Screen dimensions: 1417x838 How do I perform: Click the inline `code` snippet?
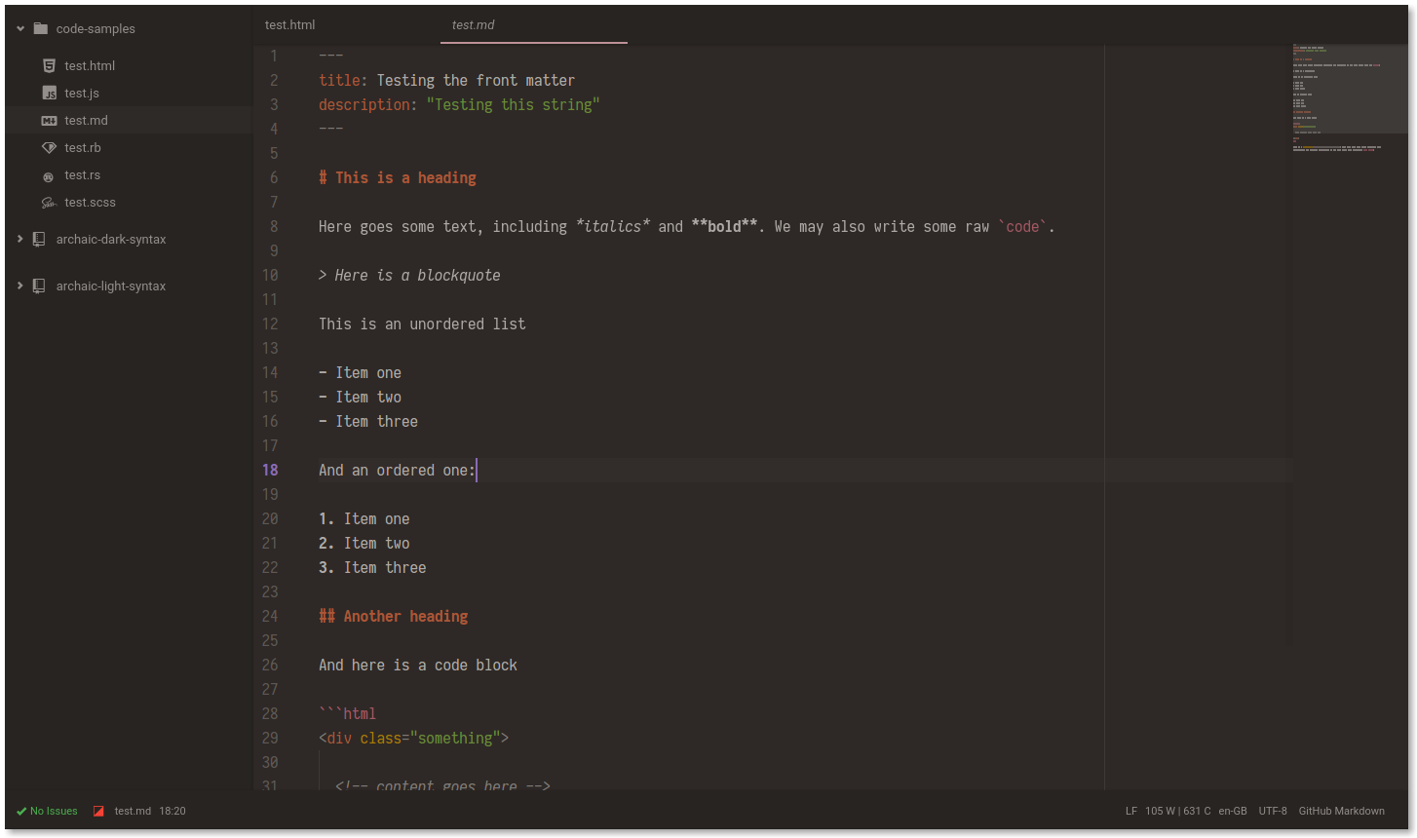[1022, 226]
